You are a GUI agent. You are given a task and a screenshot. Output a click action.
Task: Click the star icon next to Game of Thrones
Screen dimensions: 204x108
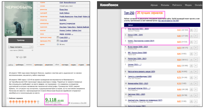coord(191,30)
